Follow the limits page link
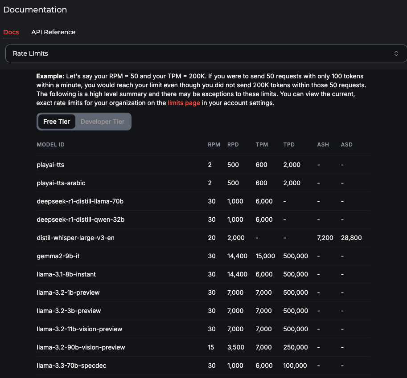This screenshot has width=407, height=378. (184, 103)
